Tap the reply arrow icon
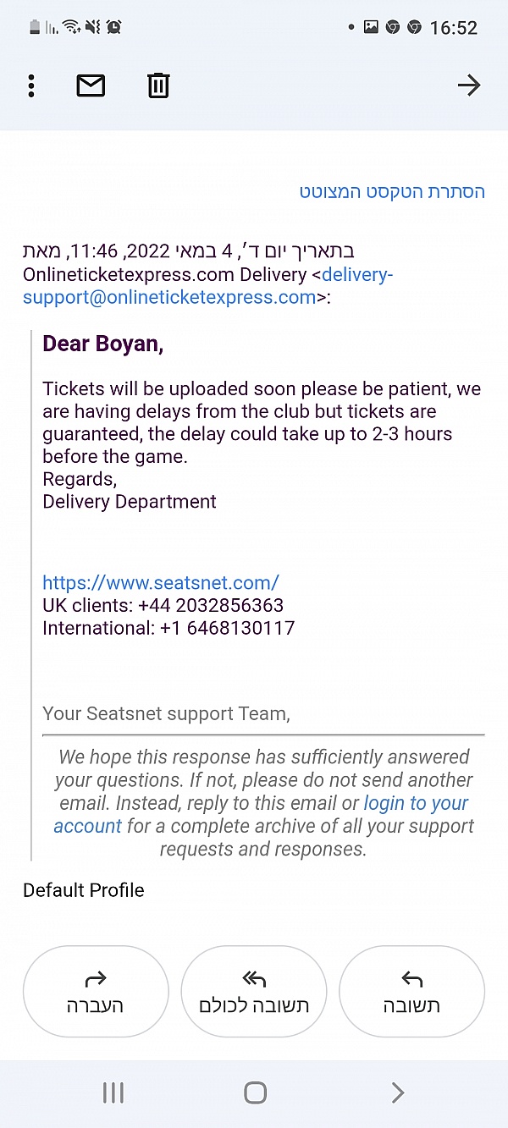The image size is (508, 1128). tap(411, 980)
